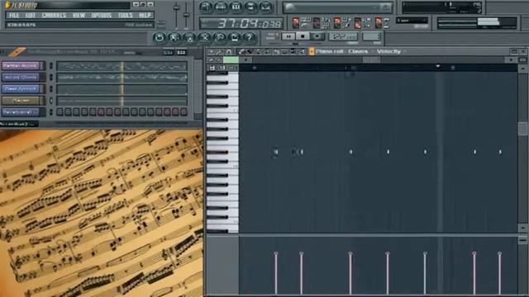Toggle first step button in bottom channel row
This screenshot has width=529, height=297.
pos(60,112)
